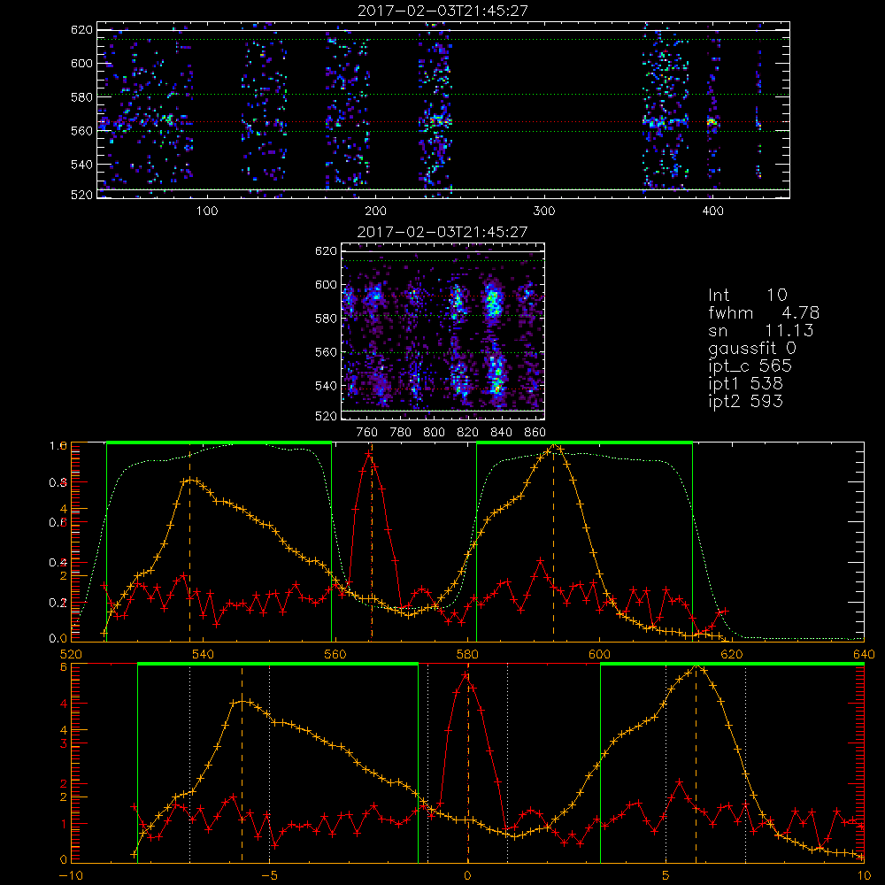Click x-axis label 200 on top plot

coord(375,212)
